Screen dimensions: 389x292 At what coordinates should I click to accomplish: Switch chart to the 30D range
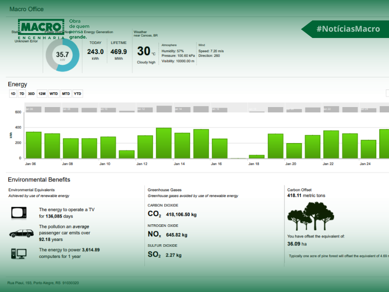coord(31,93)
